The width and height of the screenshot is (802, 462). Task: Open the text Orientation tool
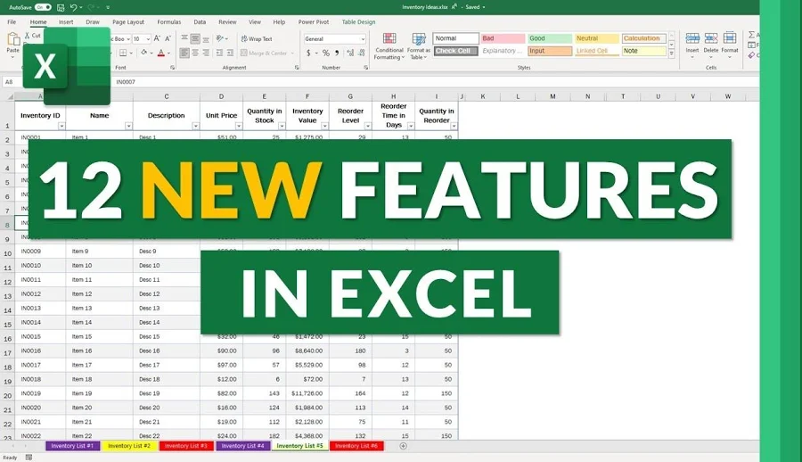(x=220, y=38)
